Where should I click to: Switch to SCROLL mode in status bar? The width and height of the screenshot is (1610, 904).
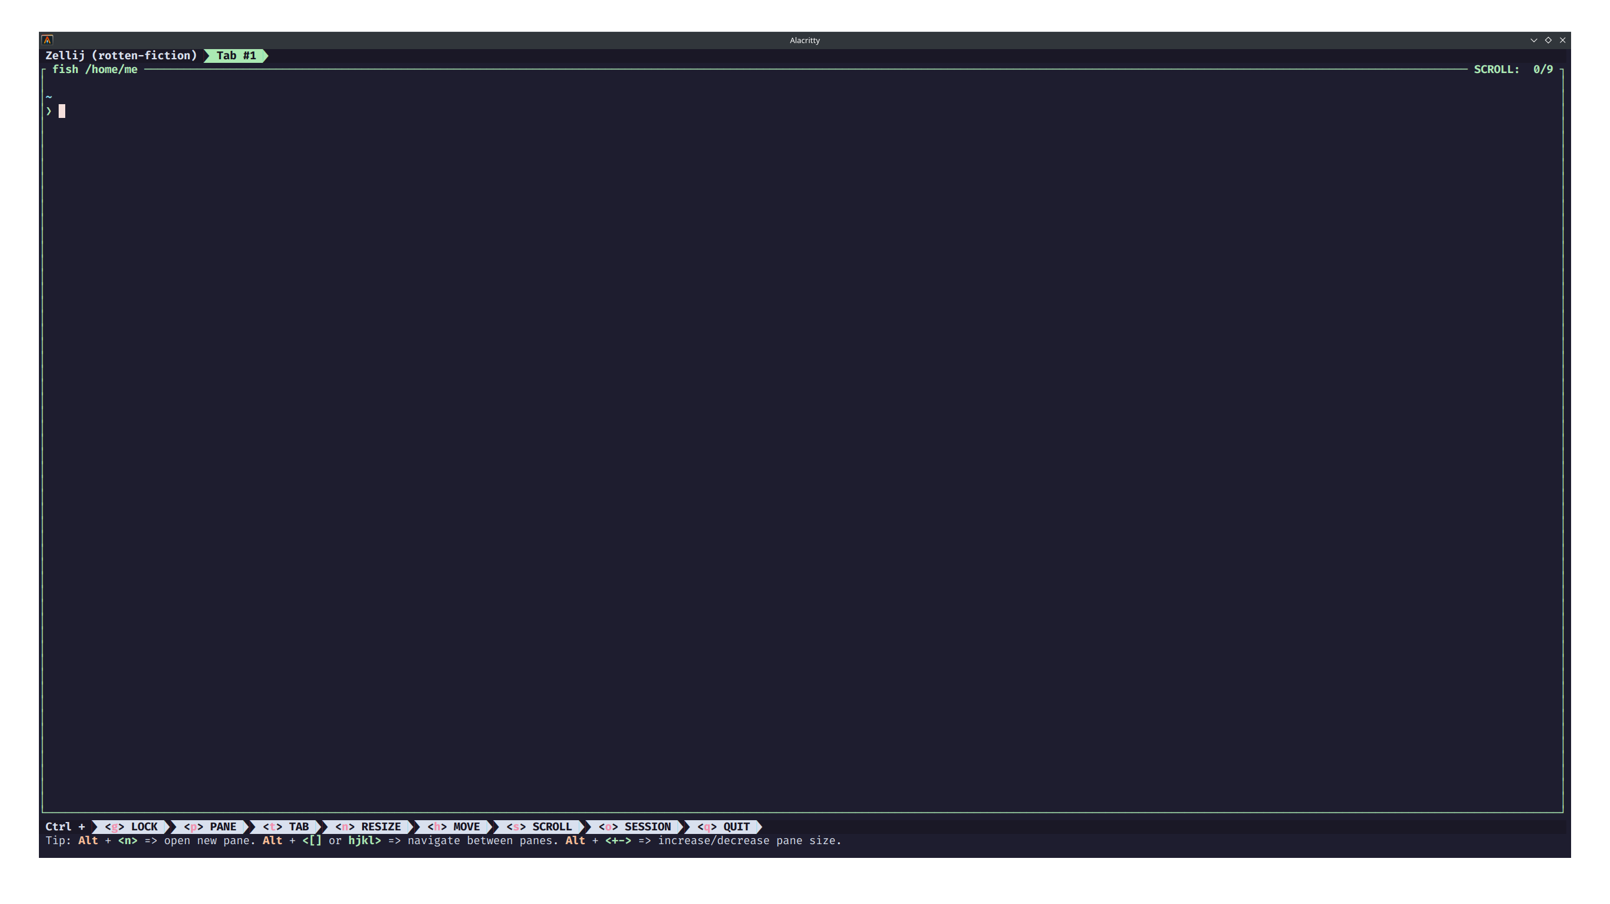(539, 827)
